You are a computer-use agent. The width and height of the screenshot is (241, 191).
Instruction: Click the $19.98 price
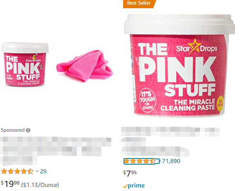10,184
